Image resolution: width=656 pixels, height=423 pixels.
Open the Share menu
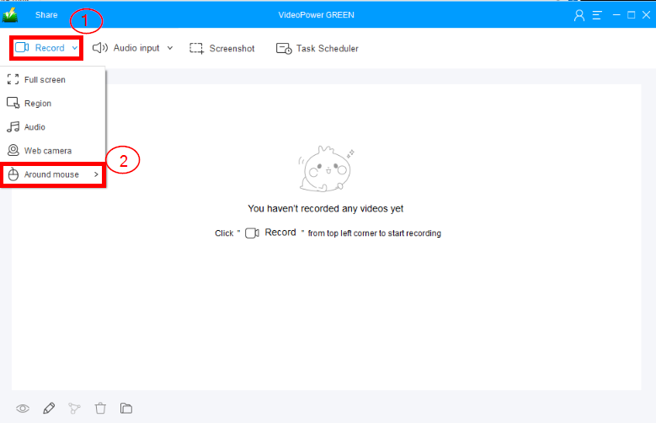tap(46, 15)
